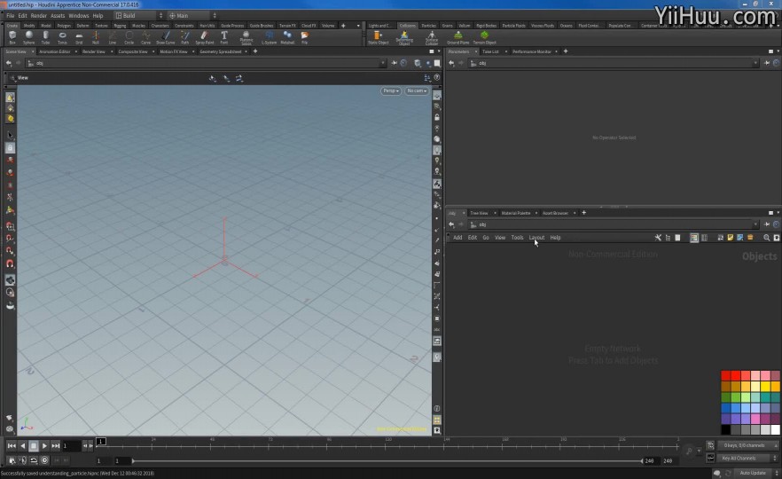
Task: Open the Persp viewport dropdown
Action: tap(390, 90)
